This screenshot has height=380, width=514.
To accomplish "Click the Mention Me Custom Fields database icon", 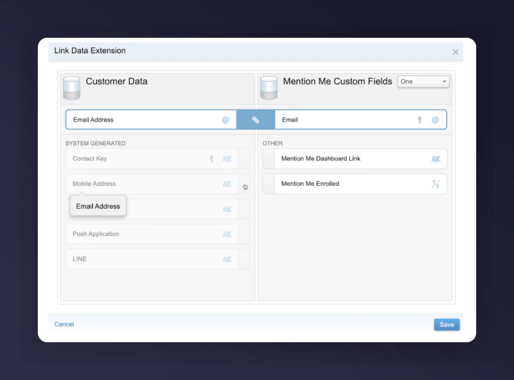I will [269, 88].
